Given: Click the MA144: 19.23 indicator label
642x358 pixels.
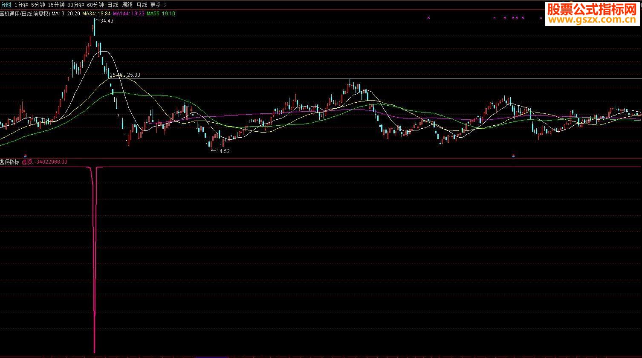Looking at the screenshot, I should tap(129, 14).
